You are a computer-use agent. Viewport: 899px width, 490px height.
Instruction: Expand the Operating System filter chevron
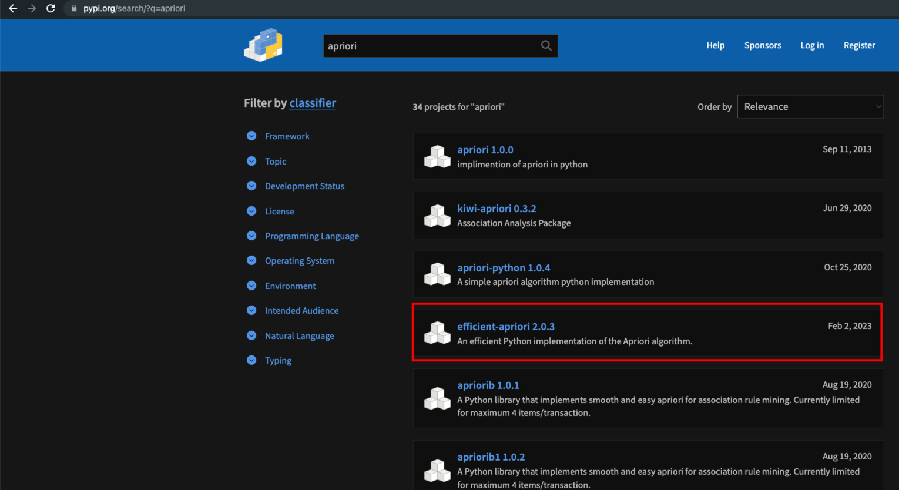pos(251,260)
